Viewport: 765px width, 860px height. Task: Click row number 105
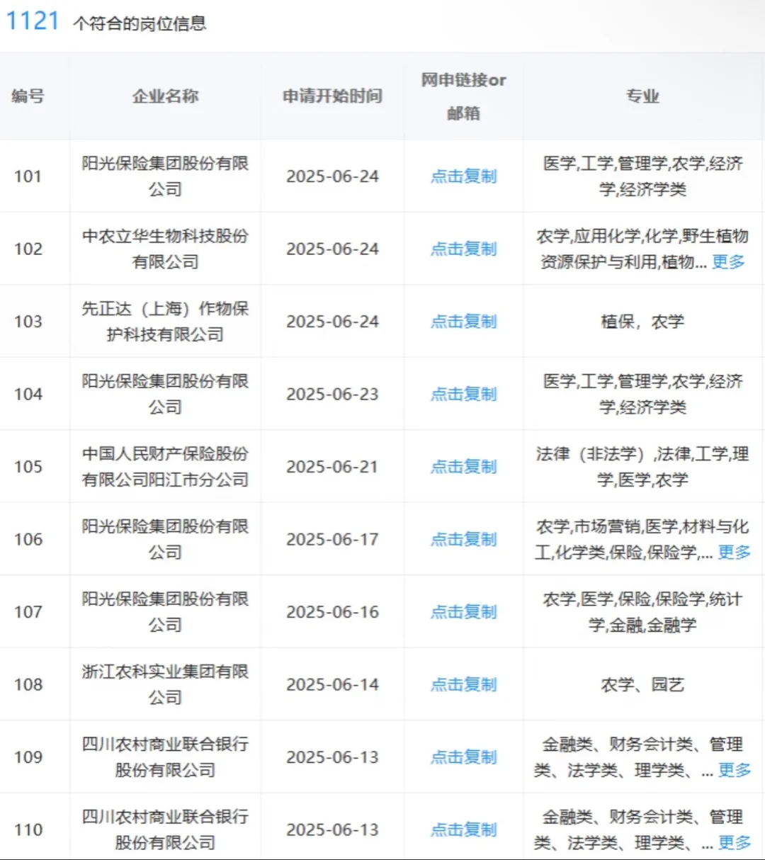click(x=28, y=467)
